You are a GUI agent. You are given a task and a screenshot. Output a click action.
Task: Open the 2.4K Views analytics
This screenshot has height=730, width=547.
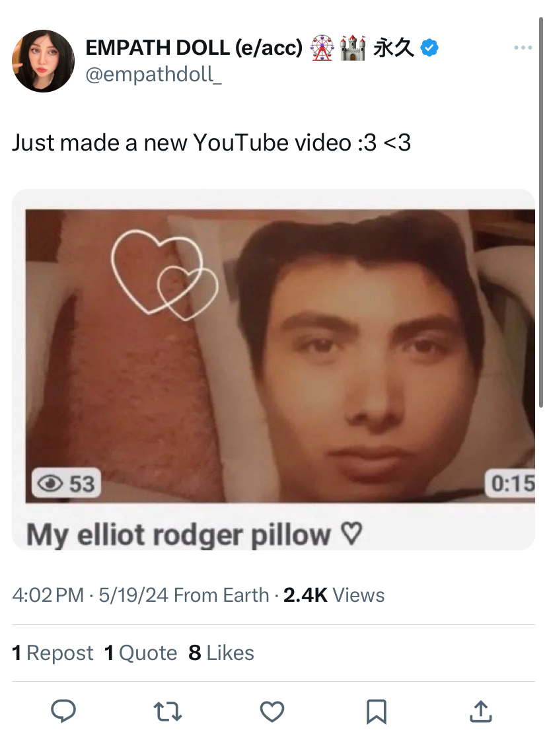(334, 595)
